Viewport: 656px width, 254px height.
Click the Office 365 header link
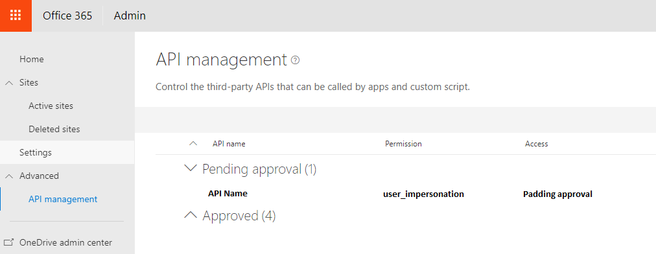(x=67, y=16)
